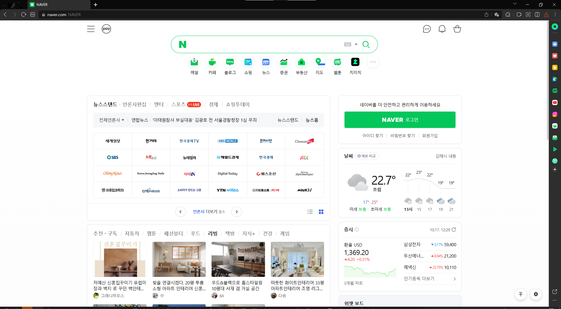
Task: Open 증권 stock shortcut icon
Action: pyautogui.click(x=284, y=62)
